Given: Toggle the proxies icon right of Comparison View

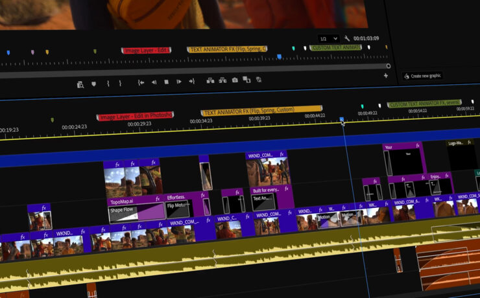Looking at the screenshot, I should tap(259, 80).
